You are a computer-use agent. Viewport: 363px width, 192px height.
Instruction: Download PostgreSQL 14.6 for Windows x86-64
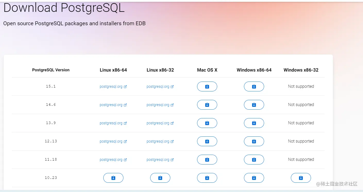pos(254,105)
